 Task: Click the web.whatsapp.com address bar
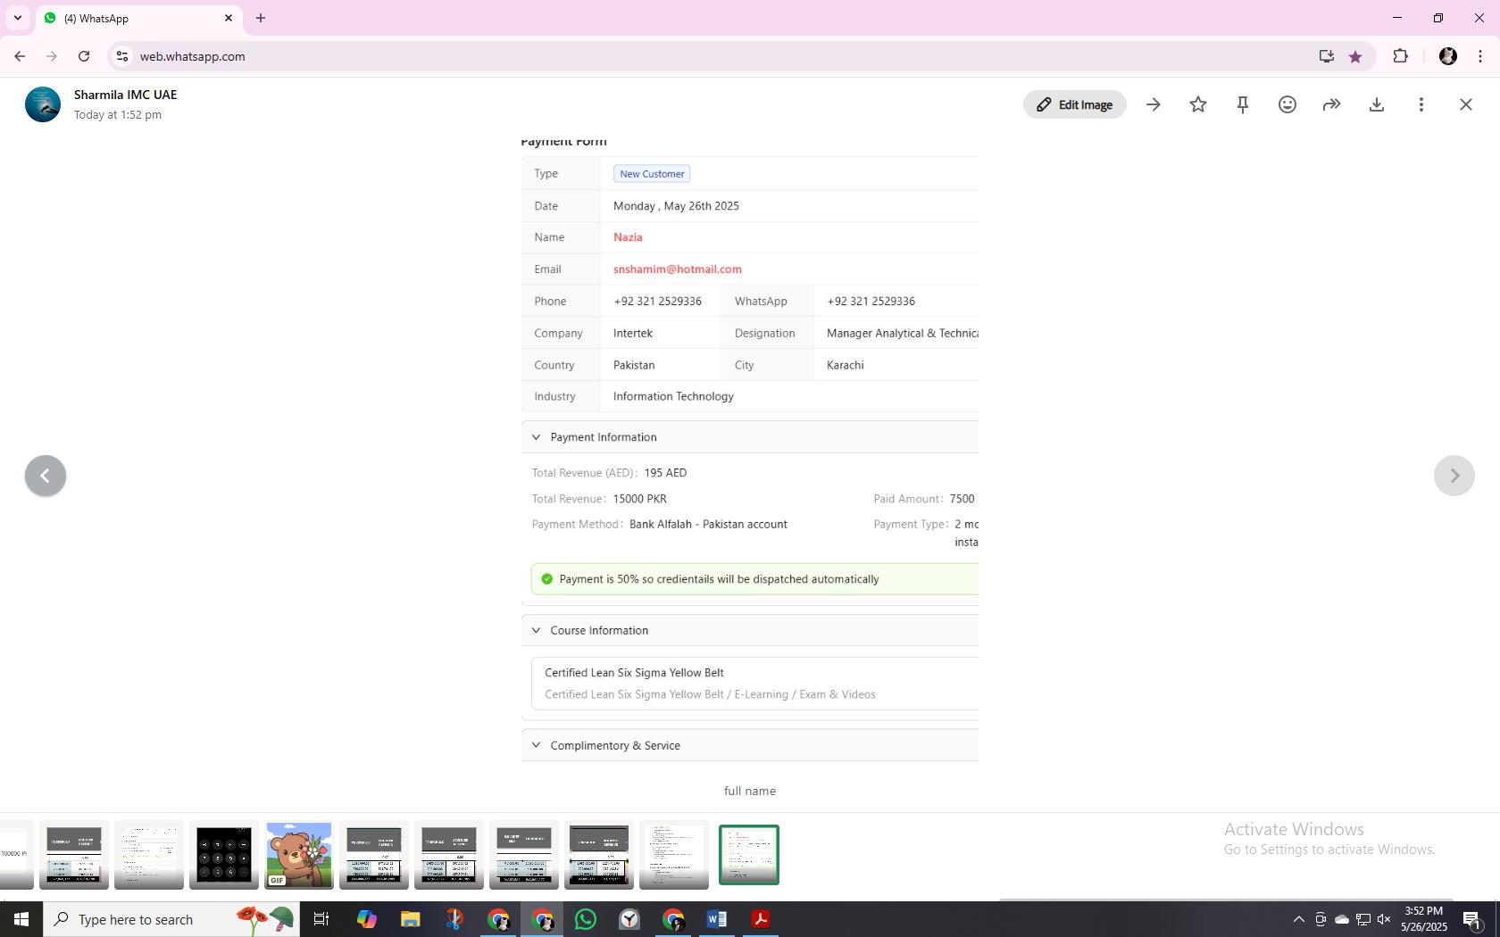click(714, 56)
